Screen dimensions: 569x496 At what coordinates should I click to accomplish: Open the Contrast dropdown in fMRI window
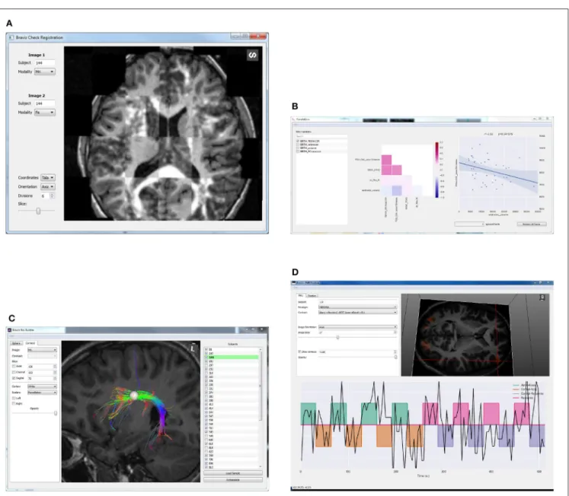point(358,312)
